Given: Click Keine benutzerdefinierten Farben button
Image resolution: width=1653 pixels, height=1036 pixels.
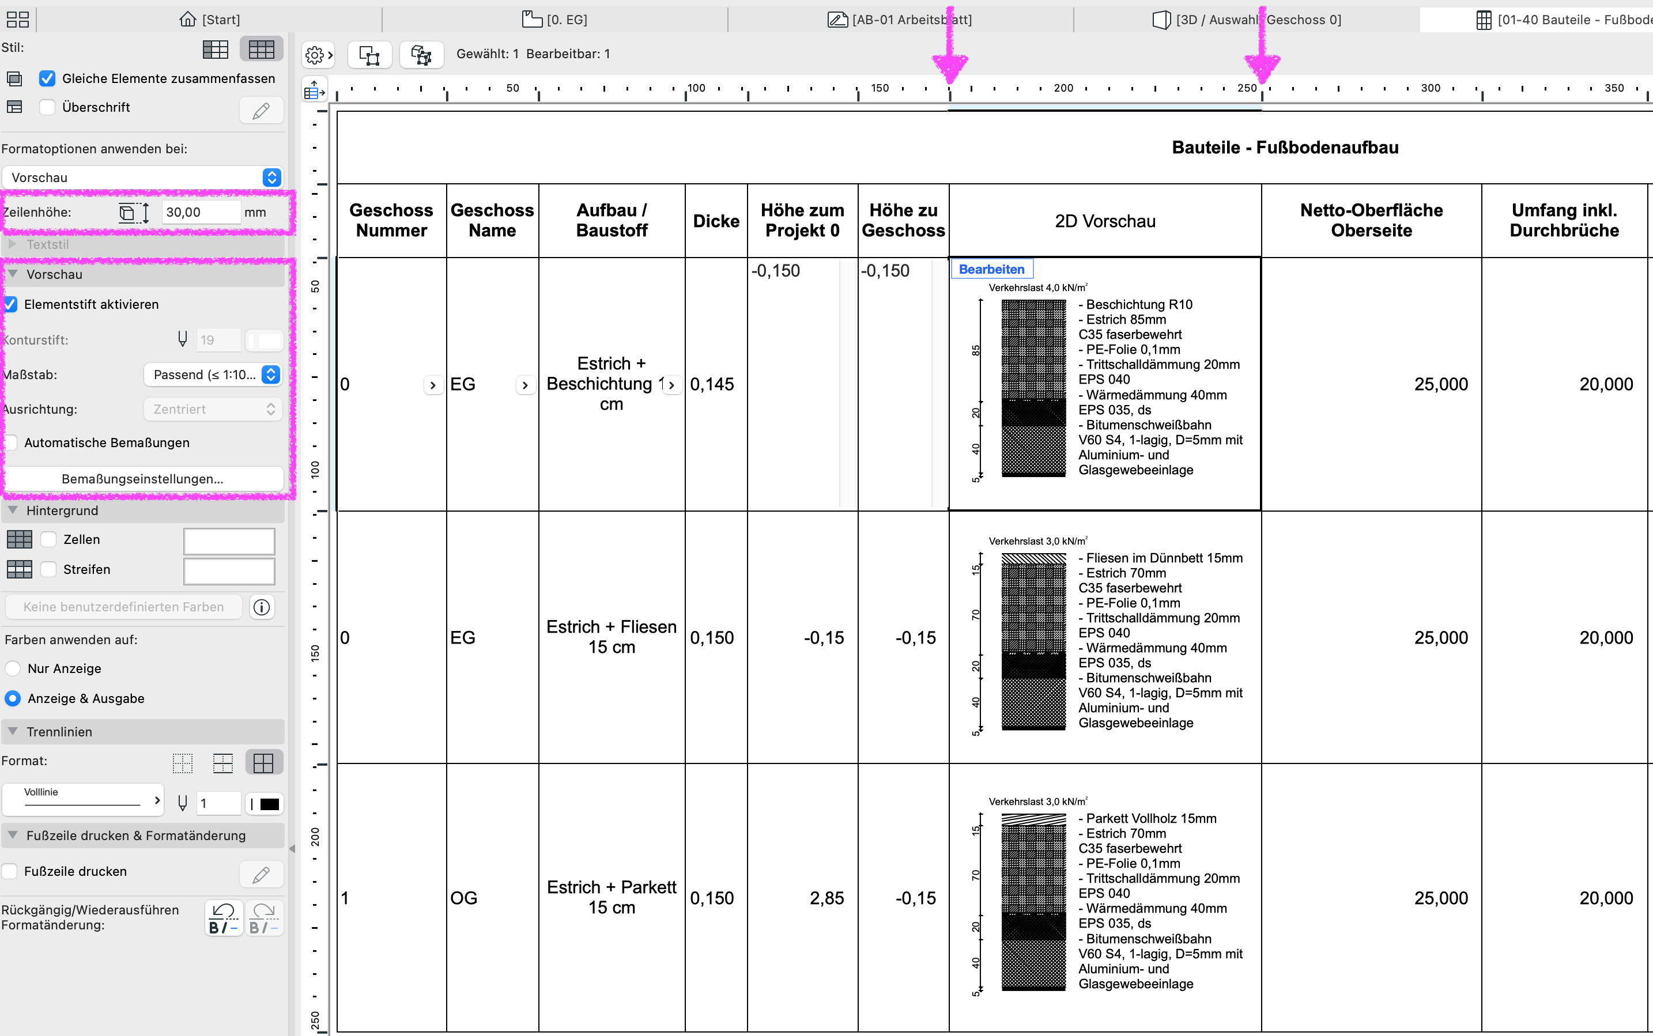Looking at the screenshot, I should click(x=123, y=607).
